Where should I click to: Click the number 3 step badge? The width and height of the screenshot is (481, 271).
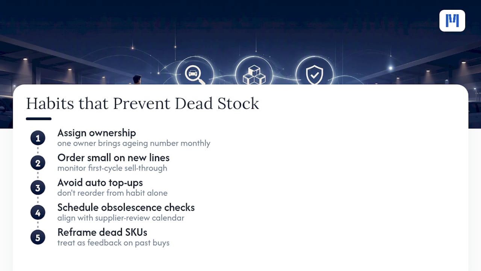coord(38,188)
